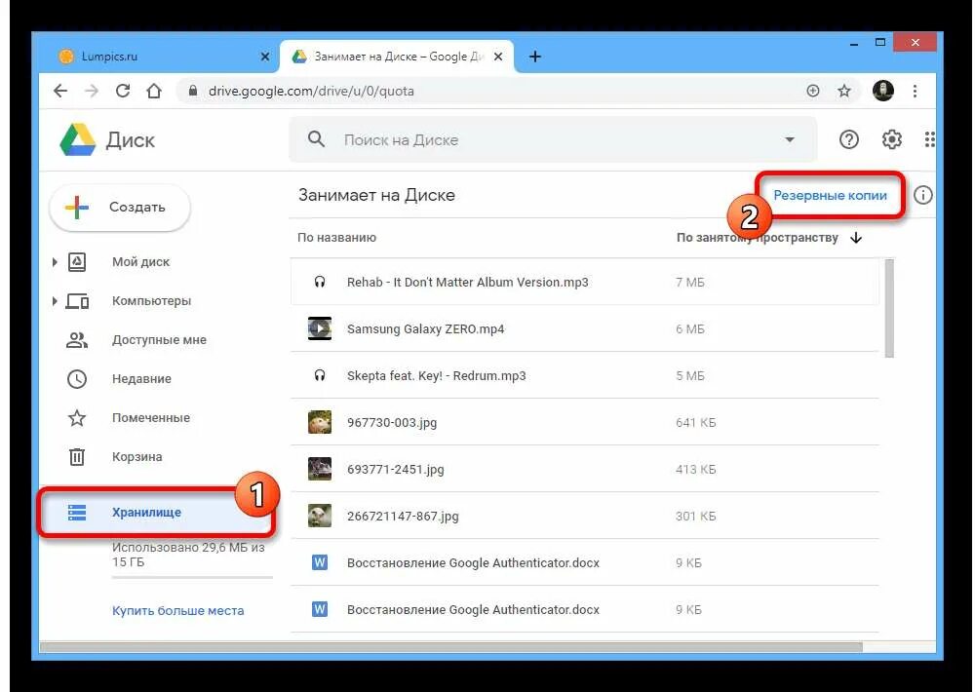Bookmark this page with the star icon
Image resolution: width=975 pixels, height=692 pixels.
point(843,91)
